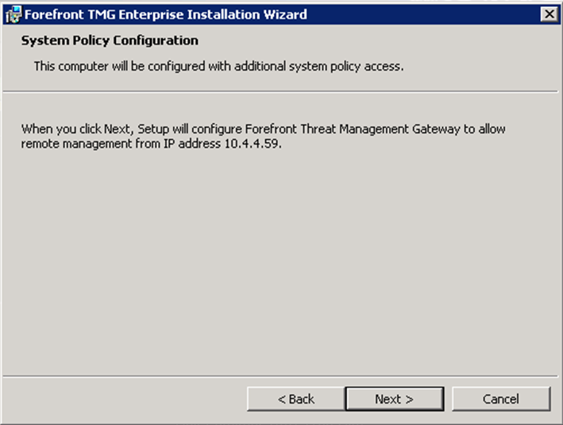The image size is (563, 425).
Task: Click the separator line below the header
Action: [x=281, y=91]
